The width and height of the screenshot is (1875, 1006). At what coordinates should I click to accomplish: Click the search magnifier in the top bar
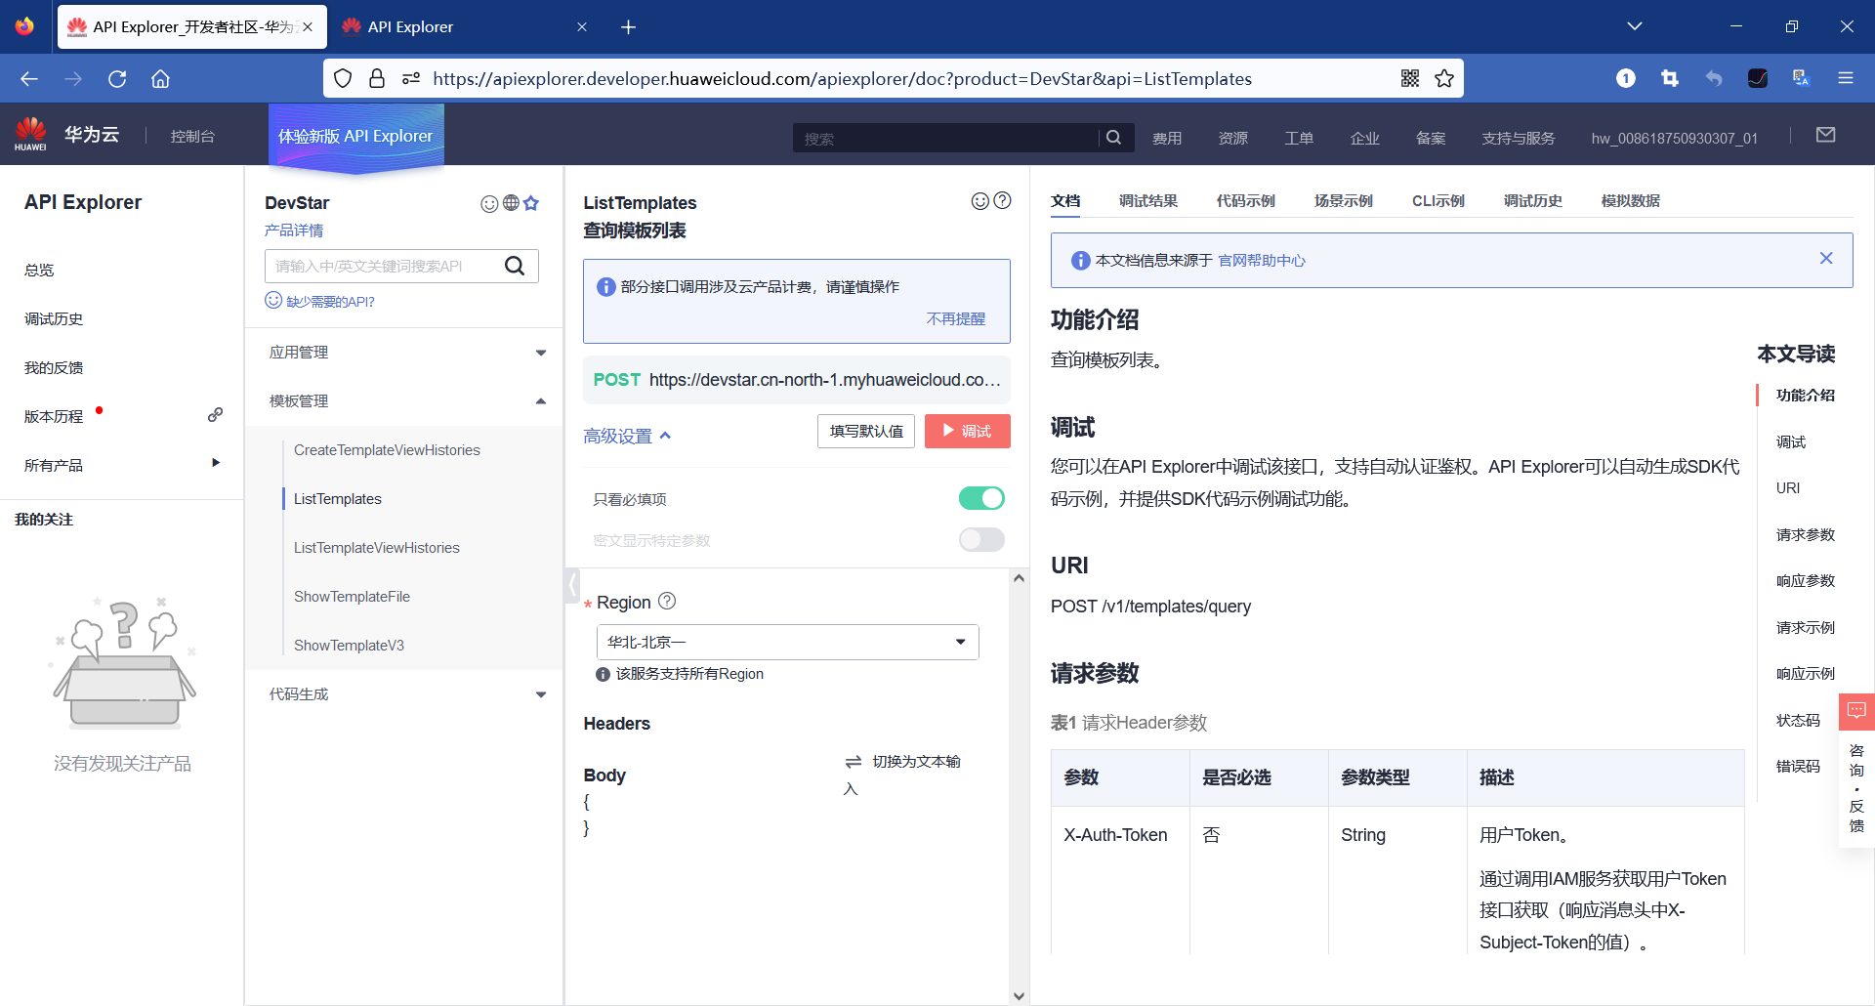(x=1113, y=138)
